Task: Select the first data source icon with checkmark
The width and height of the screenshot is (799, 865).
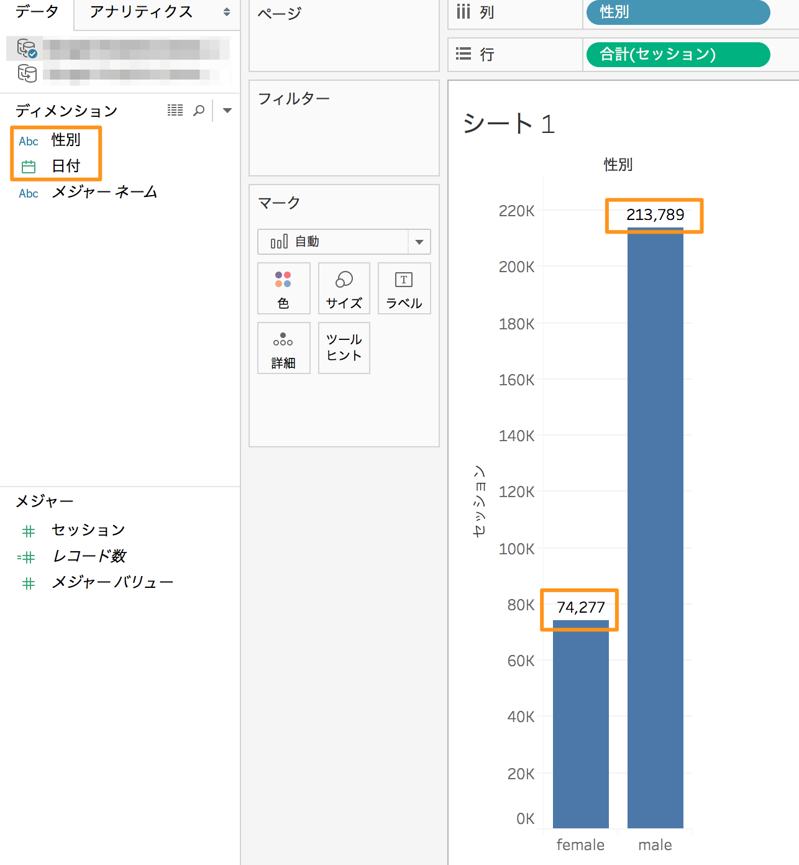Action: [x=27, y=48]
